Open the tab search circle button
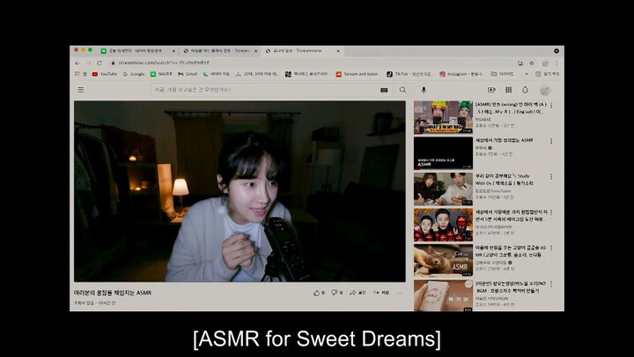634x357 pixels. [x=557, y=51]
